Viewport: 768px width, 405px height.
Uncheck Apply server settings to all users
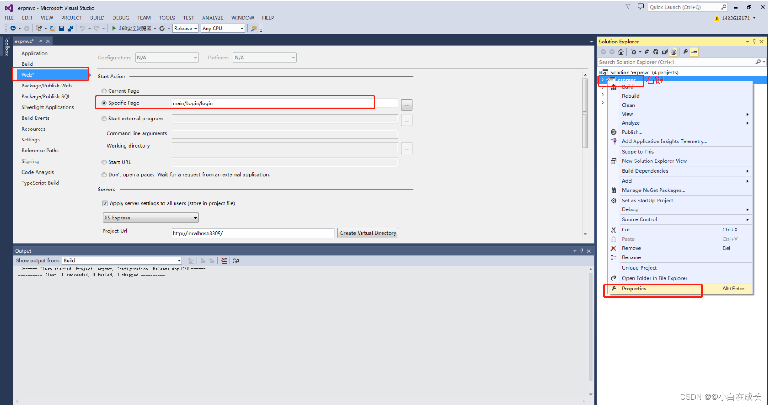pos(105,203)
